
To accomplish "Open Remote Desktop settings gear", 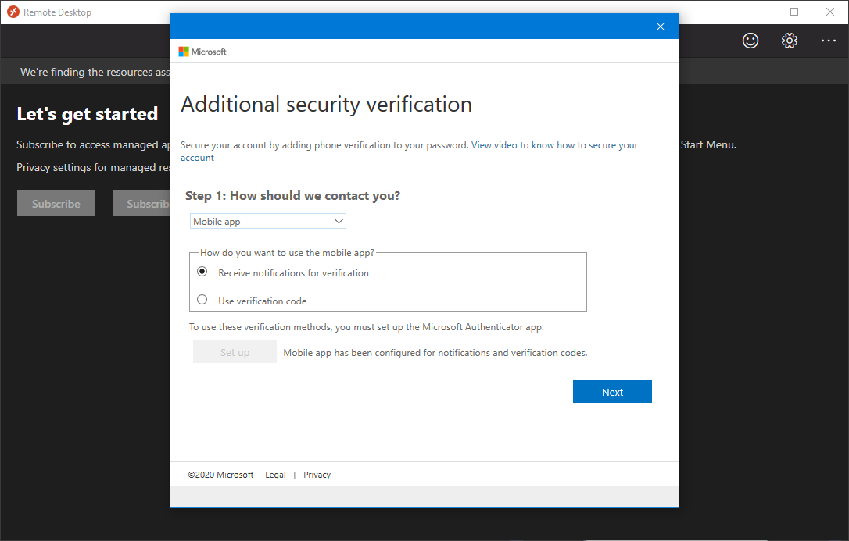I will [x=790, y=41].
